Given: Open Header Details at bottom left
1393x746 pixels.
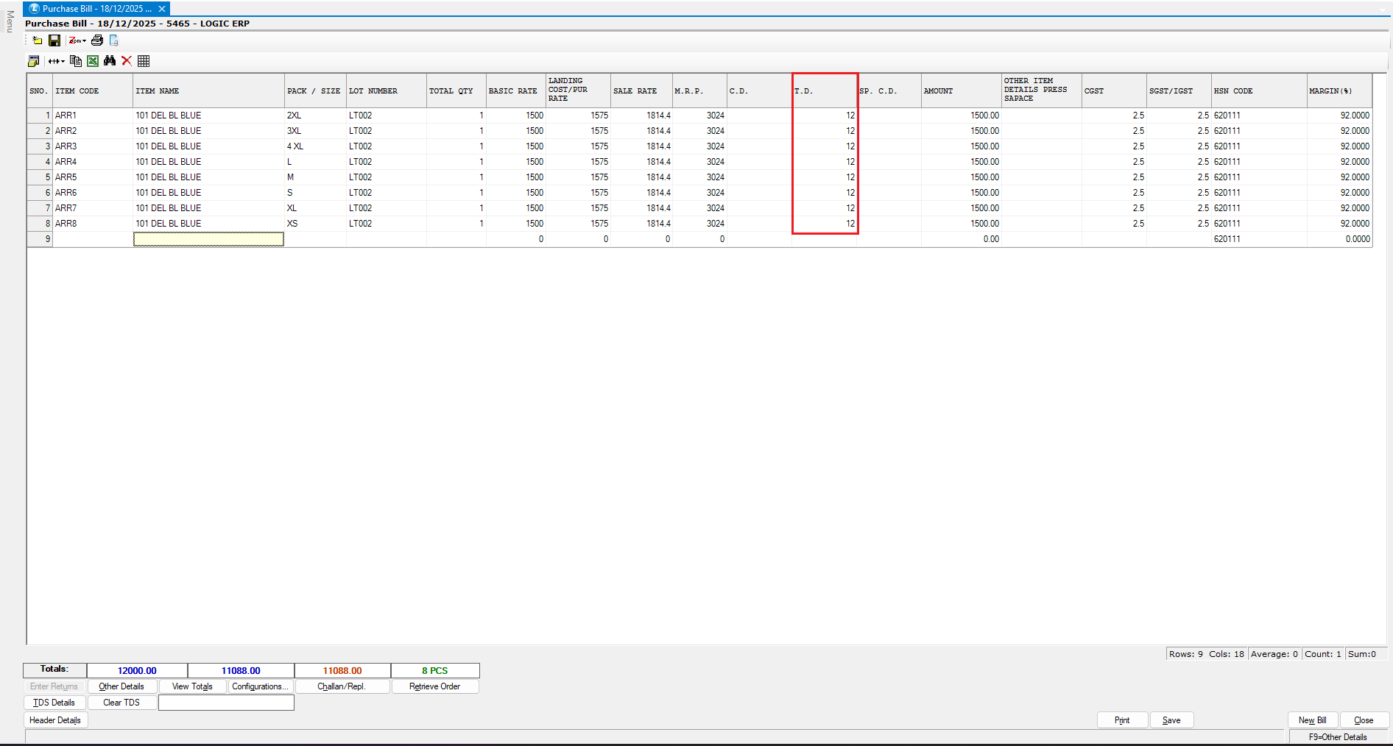Looking at the screenshot, I should tap(55, 720).
